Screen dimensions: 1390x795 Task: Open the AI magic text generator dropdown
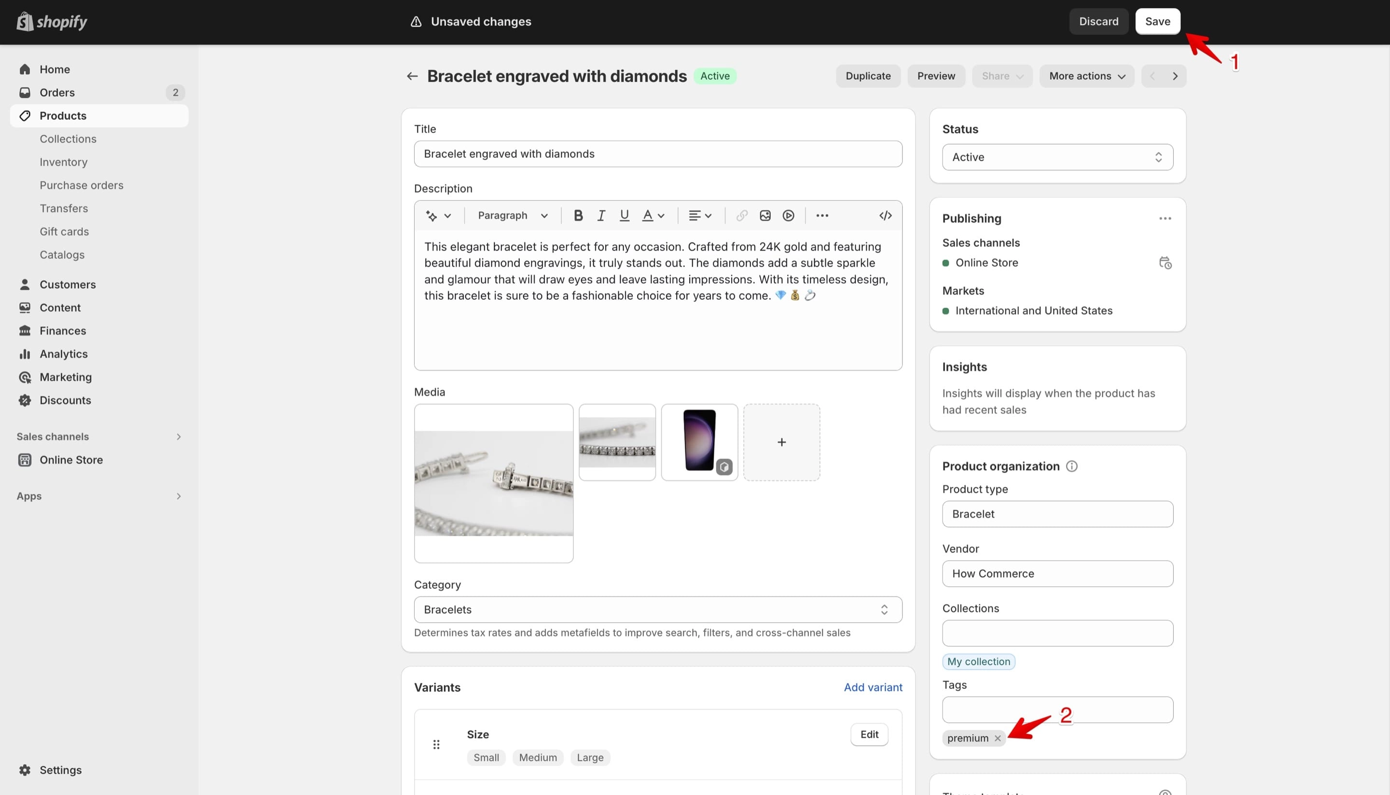(438, 216)
